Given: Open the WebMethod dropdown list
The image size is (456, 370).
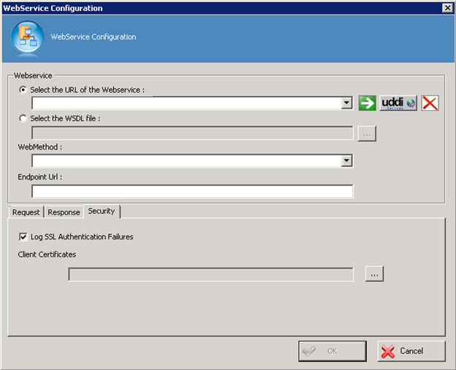Looking at the screenshot, I should 346,161.
